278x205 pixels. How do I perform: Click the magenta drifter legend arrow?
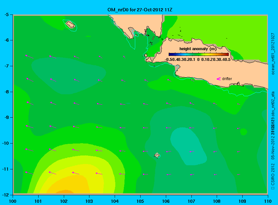click(219, 79)
